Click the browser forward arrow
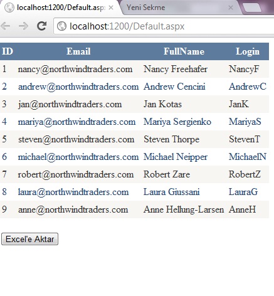This screenshot has width=274, height=296. click(x=23, y=26)
